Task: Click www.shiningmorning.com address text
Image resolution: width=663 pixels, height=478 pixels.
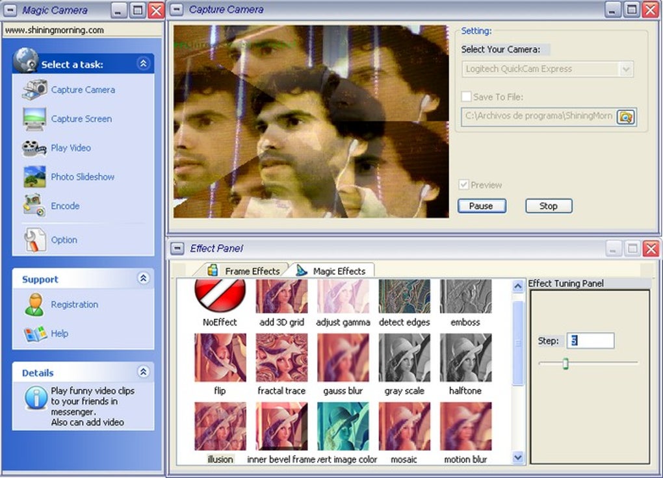Action: tap(54, 30)
